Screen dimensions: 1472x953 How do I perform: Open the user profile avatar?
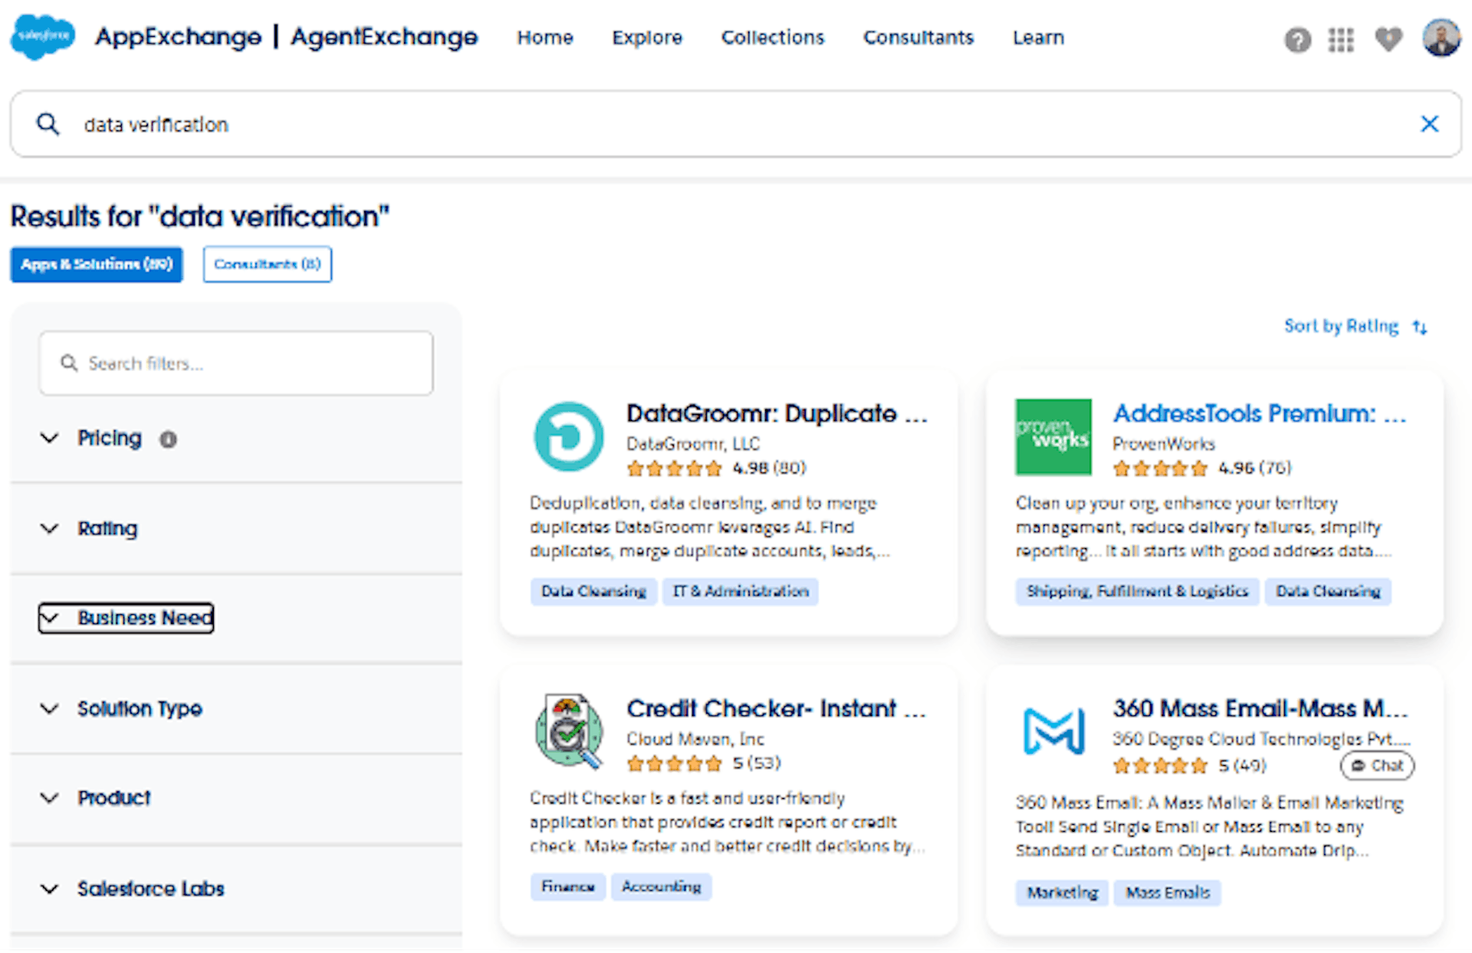[1441, 38]
